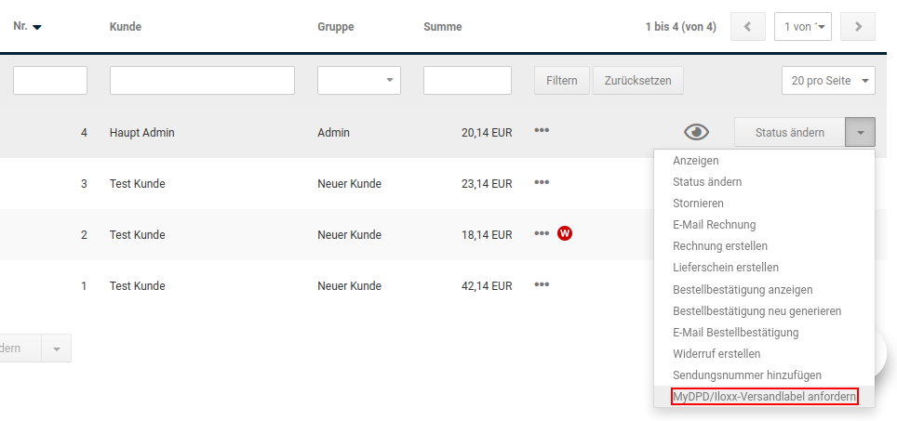897x421 pixels.
Task: Go to the previous page arrow
Action: click(x=747, y=27)
